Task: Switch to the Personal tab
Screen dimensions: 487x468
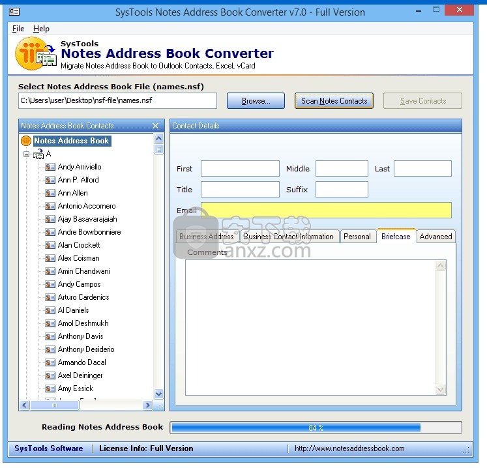Action: click(x=357, y=237)
